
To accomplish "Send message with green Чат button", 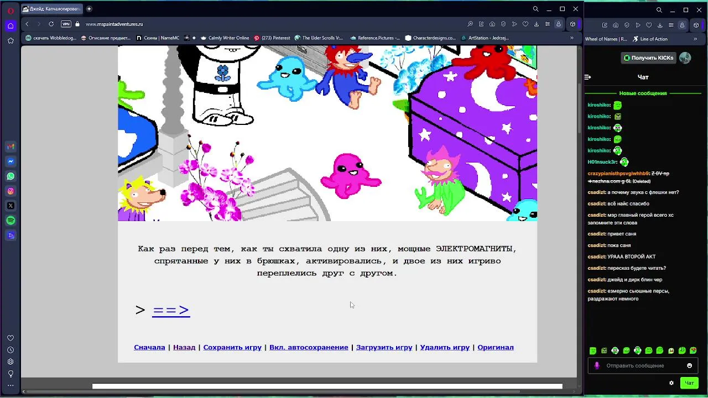I will click(689, 383).
